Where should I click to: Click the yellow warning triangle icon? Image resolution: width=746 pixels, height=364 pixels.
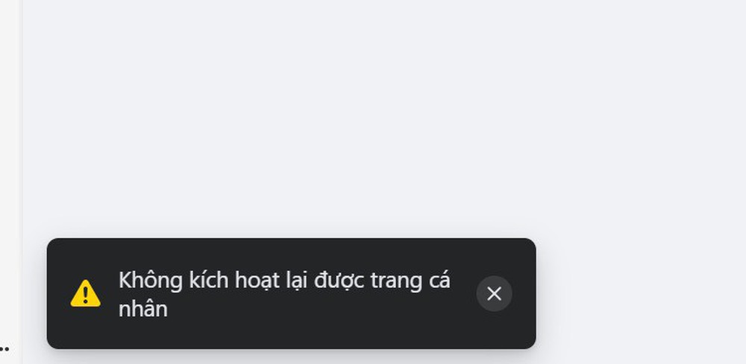[x=86, y=293]
